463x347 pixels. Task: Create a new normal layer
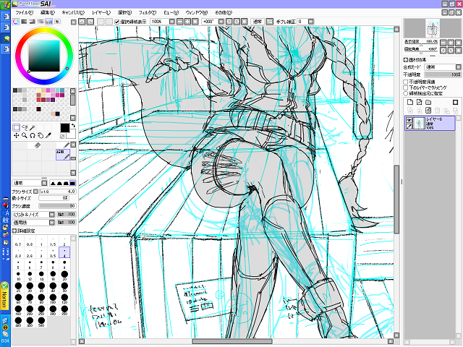410,102
